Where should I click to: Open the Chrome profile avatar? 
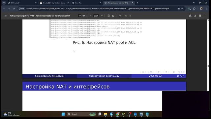[201, 9]
